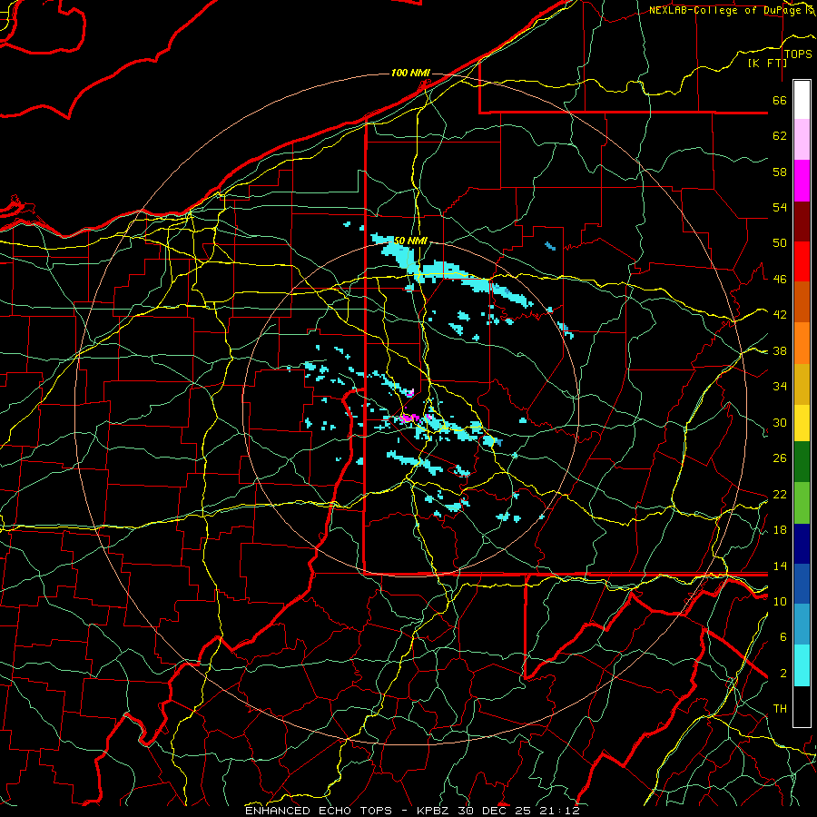
Task: Click the 10 legend value label
Action: [x=780, y=601]
